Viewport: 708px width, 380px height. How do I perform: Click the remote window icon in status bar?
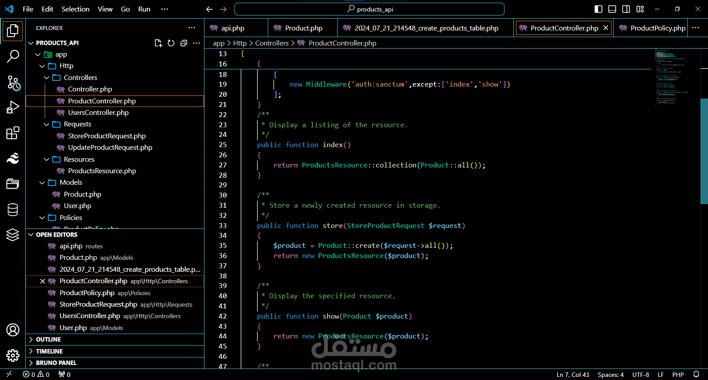(x=9, y=374)
